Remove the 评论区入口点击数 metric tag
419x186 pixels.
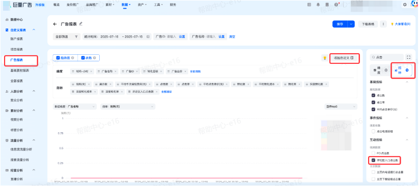pyautogui.click(x=156, y=92)
